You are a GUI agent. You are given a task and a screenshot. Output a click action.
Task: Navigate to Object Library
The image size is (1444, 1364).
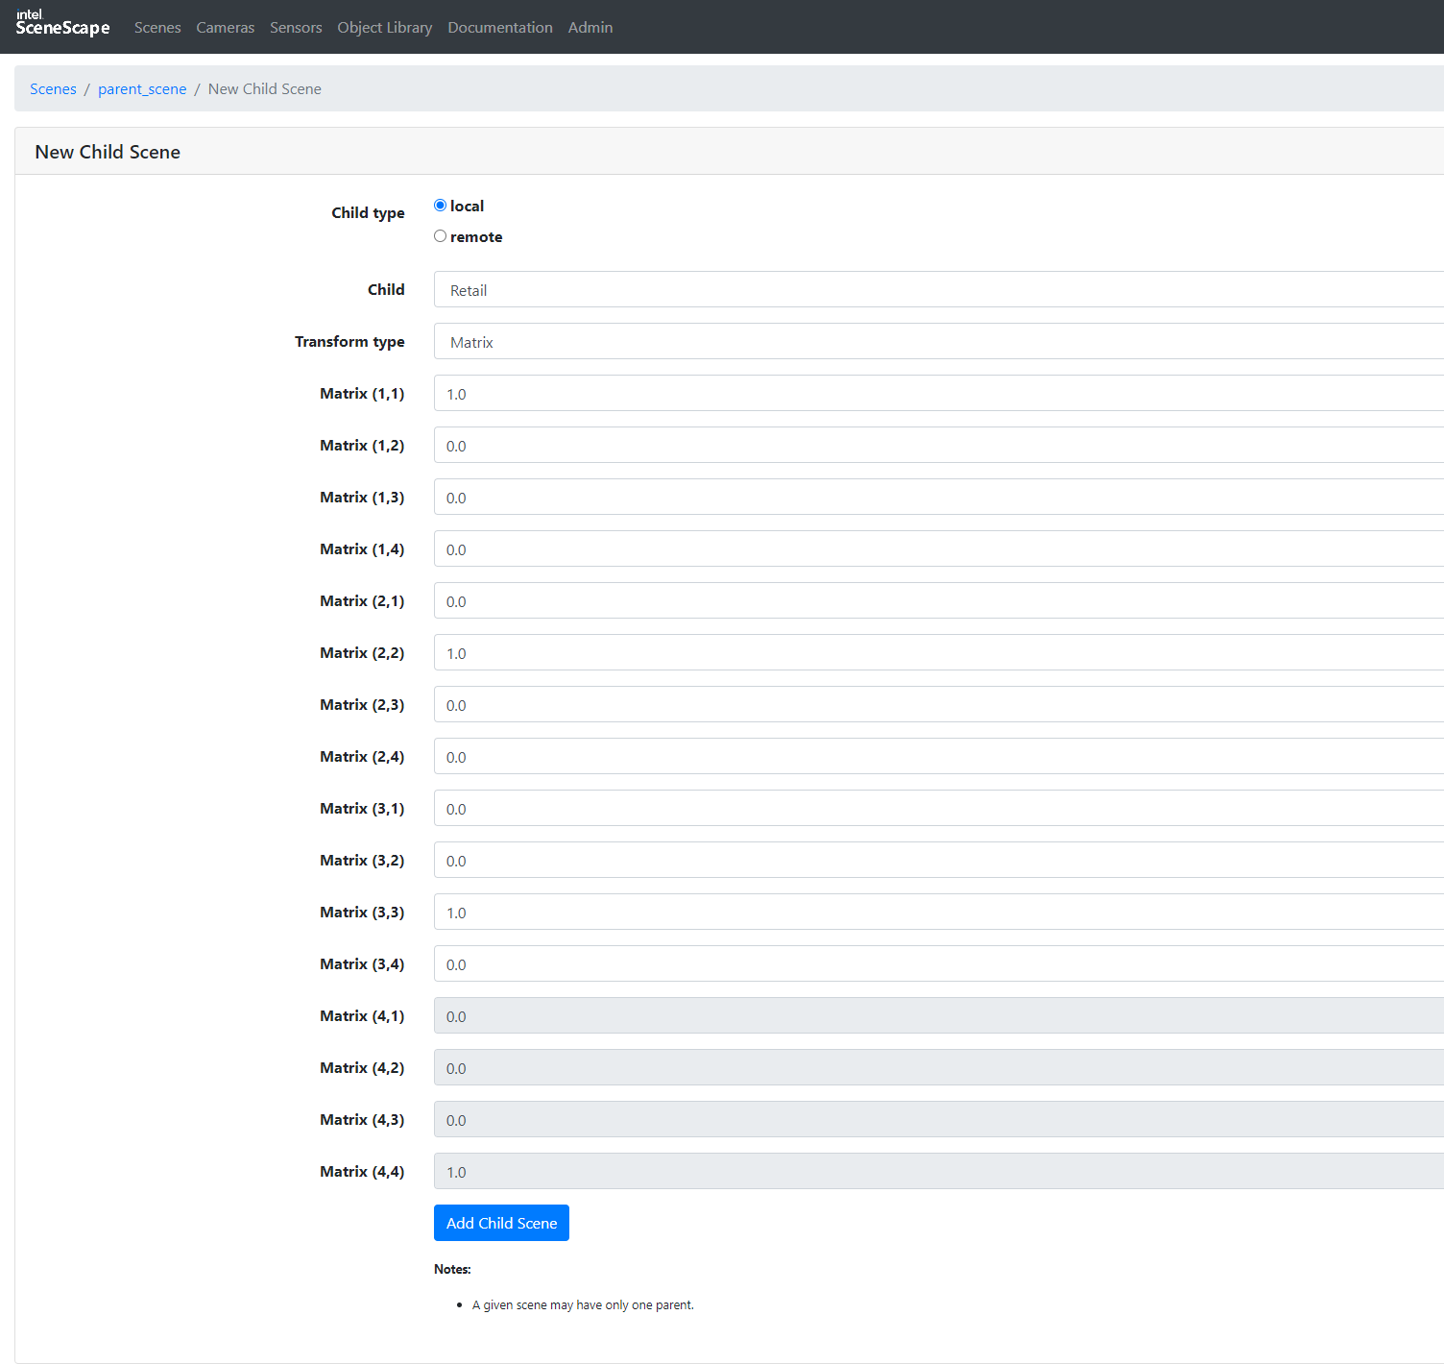coord(384,28)
